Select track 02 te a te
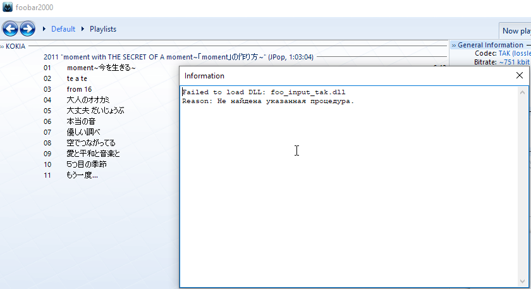 [x=77, y=78]
